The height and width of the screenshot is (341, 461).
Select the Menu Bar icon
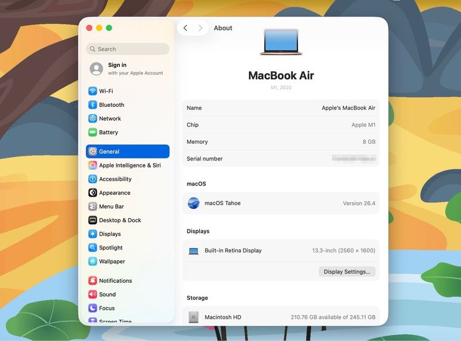point(93,206)
